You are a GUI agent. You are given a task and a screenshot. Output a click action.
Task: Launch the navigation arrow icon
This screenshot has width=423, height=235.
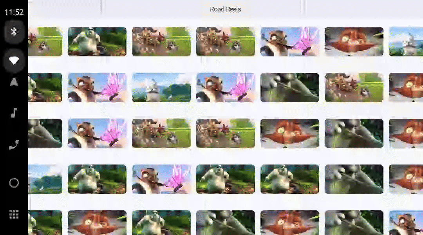coord(14,82)
